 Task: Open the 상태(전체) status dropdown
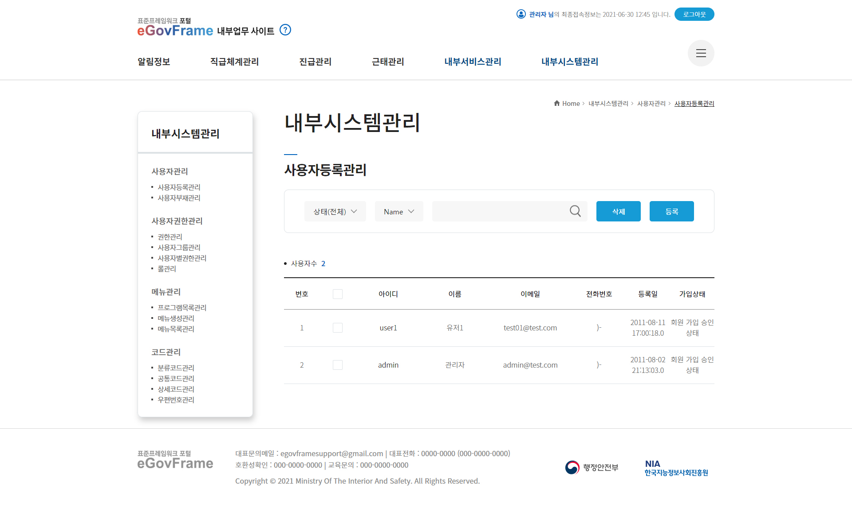point(335,212)
